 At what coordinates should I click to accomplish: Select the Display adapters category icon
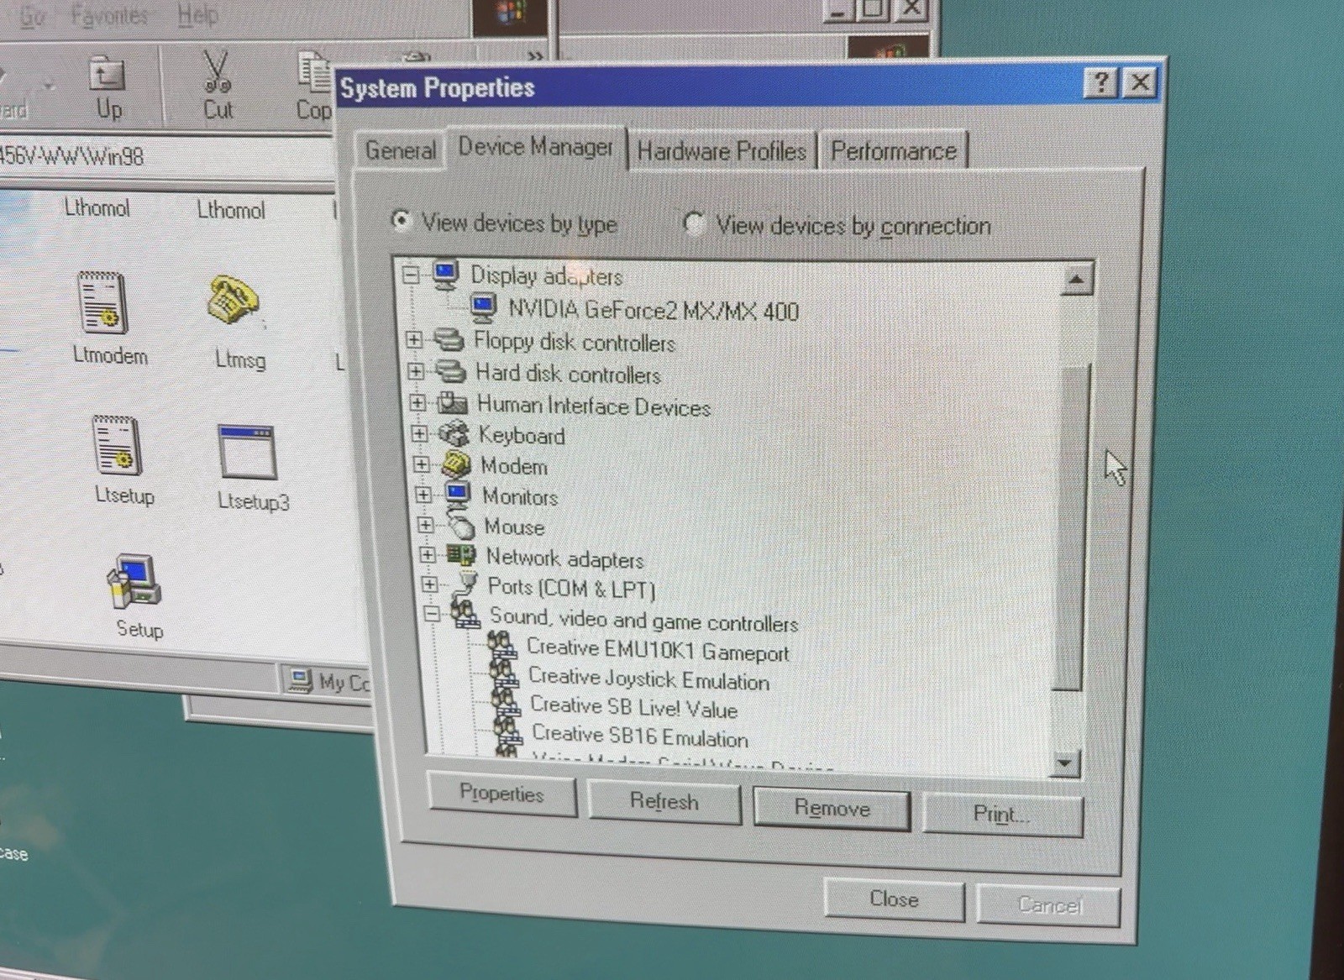point(445,275)
